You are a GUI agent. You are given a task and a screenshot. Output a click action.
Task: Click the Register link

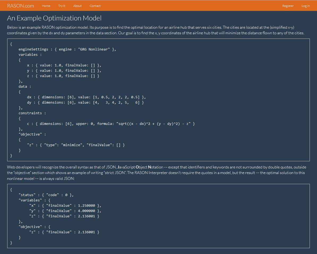click(x=288, y=6)
